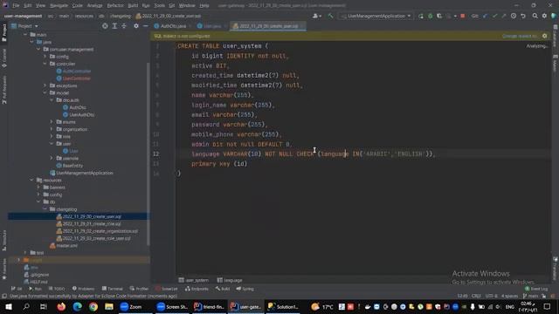Click the Windows Start button
The width and height of the screenshot is (559, 314).
[9, 306]
